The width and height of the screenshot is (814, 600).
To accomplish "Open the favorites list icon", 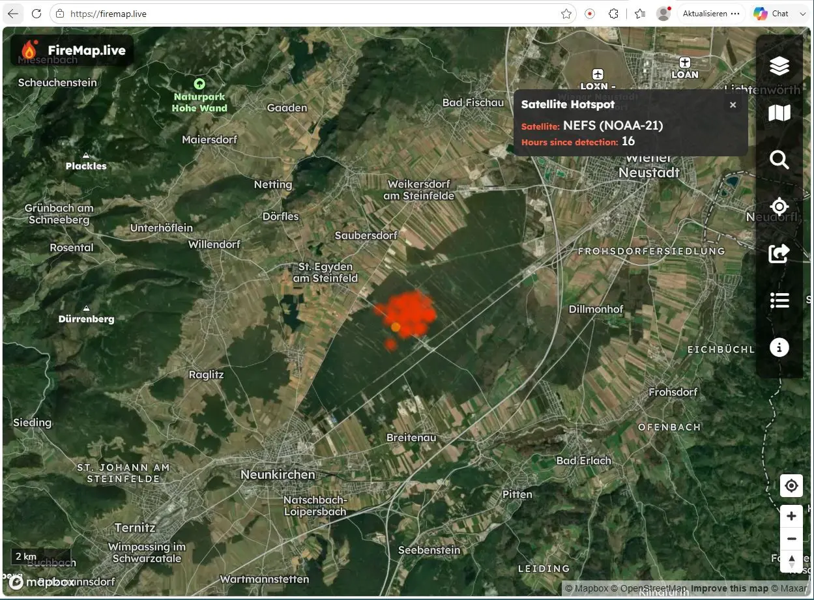I will [640, 14].
